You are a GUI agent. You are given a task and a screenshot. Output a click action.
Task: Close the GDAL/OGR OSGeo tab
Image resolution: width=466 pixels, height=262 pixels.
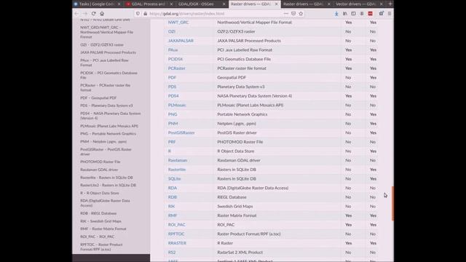[224, 4]
